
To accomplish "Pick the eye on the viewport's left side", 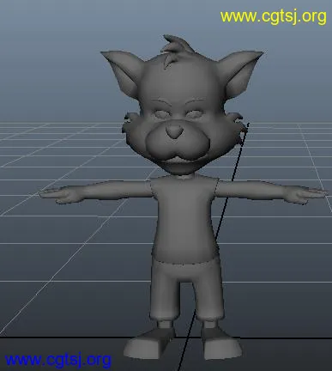I will 162,114.
